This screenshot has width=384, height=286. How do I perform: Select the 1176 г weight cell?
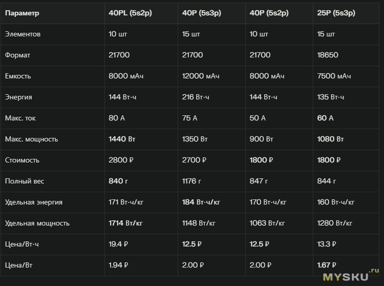pyautogui.click(x=193, y=181)
